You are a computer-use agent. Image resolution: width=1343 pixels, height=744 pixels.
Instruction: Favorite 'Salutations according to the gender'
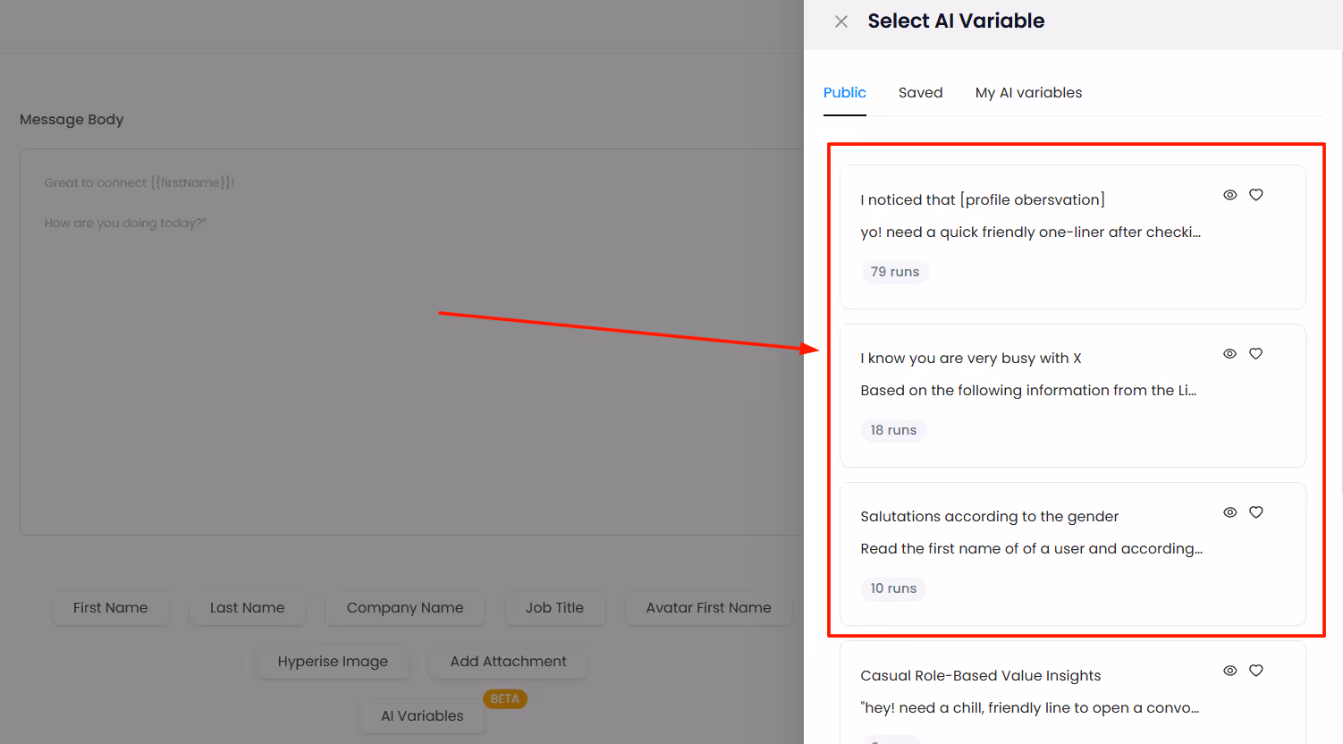click(x=1255, y=511)
